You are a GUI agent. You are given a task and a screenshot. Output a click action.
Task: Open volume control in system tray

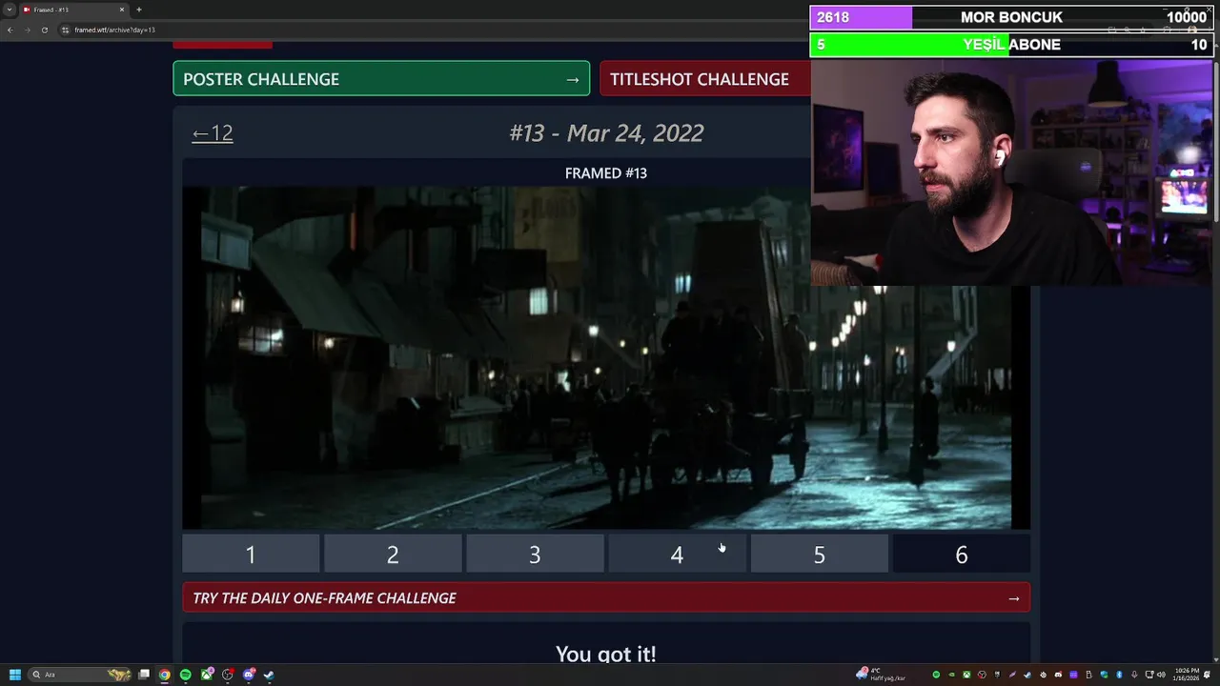[x=1161, y=675]
